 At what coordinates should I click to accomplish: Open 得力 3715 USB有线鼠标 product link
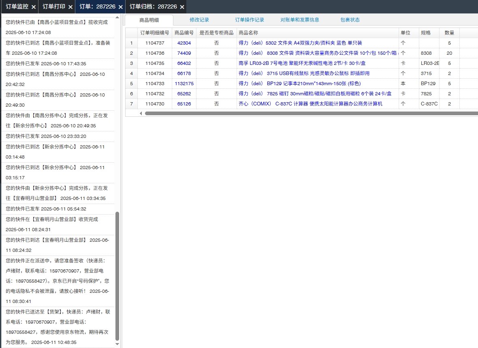pos(304,73)
